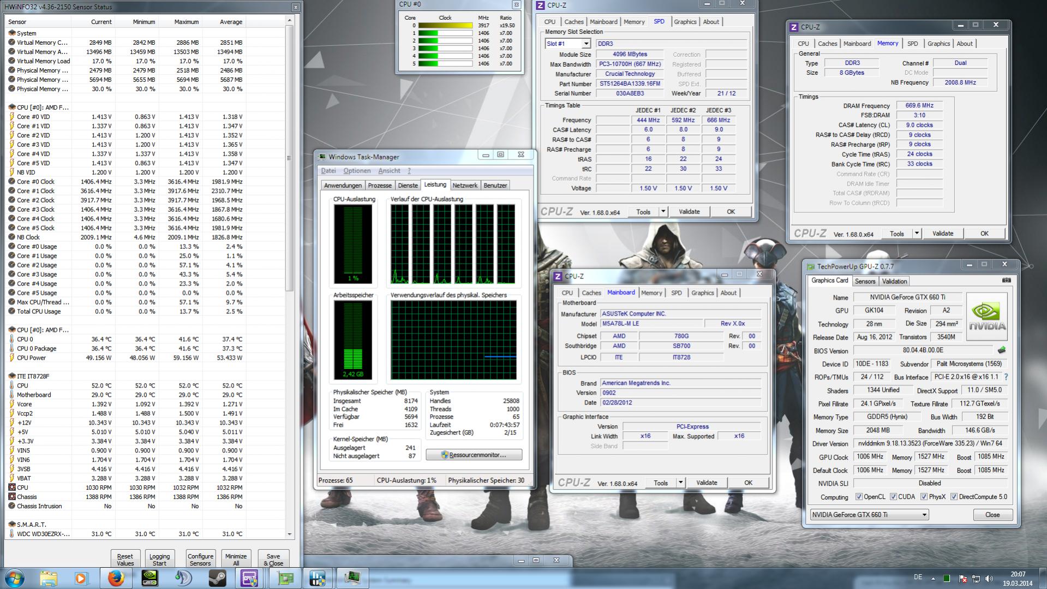The height and width of the screenshot is (589, 1047).
Task: Open the NVIDIA taskbar icon
Action: (x=149, y=578)
